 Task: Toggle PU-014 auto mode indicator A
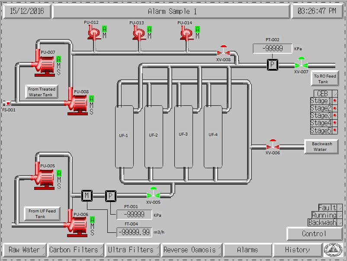(x=197, y=29)
